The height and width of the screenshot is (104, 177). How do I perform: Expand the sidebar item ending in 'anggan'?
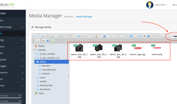point(23,66)
